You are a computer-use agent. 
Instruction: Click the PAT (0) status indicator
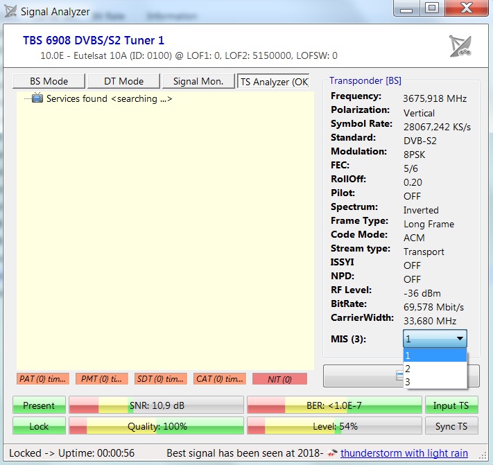[x=43, y=378]
